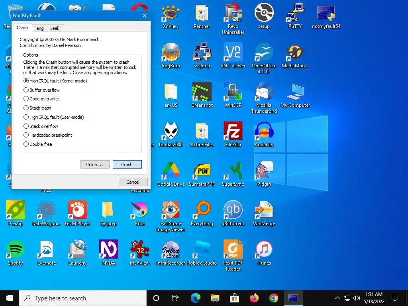Open the en-US folder
Screen dimensions: 408x306
[x=171, y=95]
